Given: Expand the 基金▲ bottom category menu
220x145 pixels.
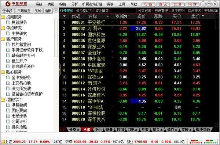Looking at the screenshot, I should 158,130.
